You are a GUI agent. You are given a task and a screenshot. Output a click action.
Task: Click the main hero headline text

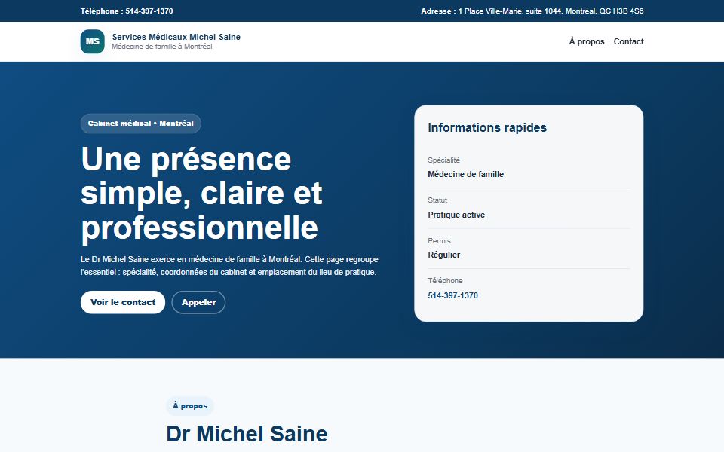point(201,194)
